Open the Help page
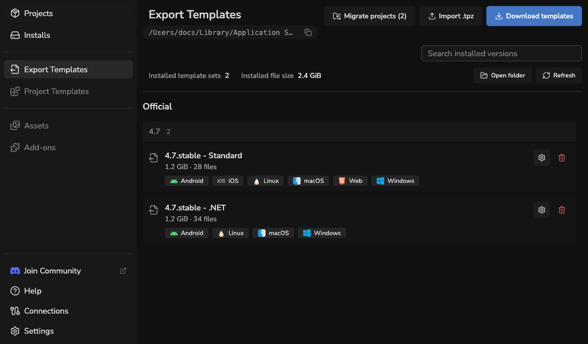 pyautogui.click(x=33, y=291)
